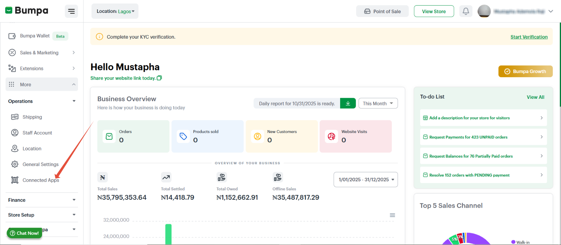This screenshot has height=245, width=561.
Task: Click the New Customers icon
Action: pyautogui.click(x=258, y=136)
